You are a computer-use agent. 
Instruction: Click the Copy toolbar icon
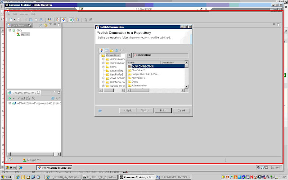click(x=31, y=19)
